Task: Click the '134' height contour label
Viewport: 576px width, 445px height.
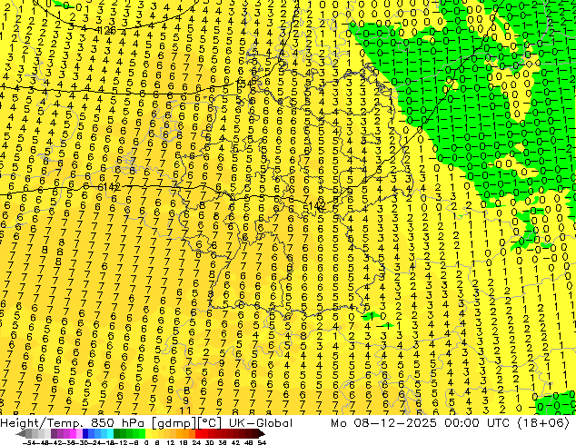Action: [x=244, y=84]
